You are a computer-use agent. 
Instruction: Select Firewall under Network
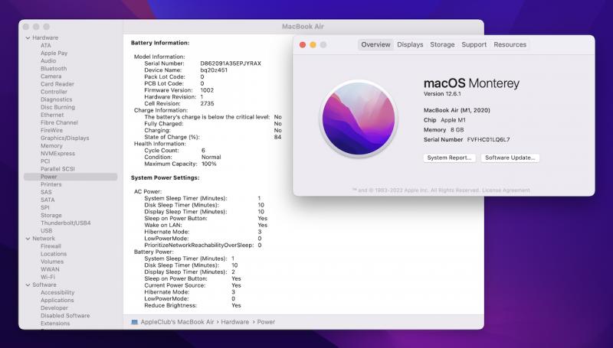(51, 246)
